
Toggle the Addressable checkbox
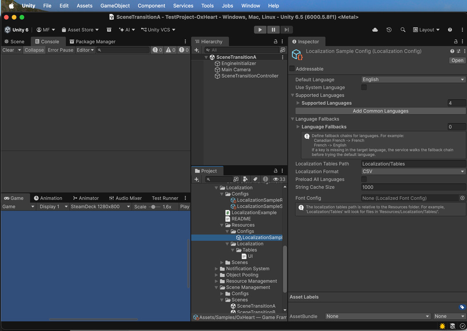coord(292,69)
